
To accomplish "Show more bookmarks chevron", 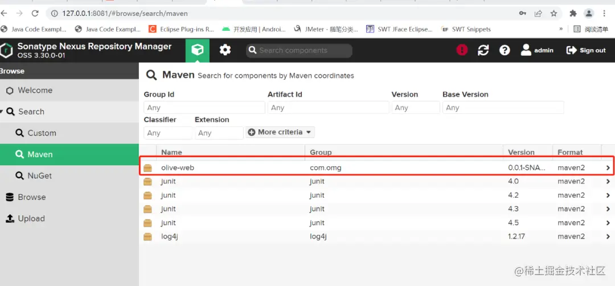I will [x=561, y=28].
